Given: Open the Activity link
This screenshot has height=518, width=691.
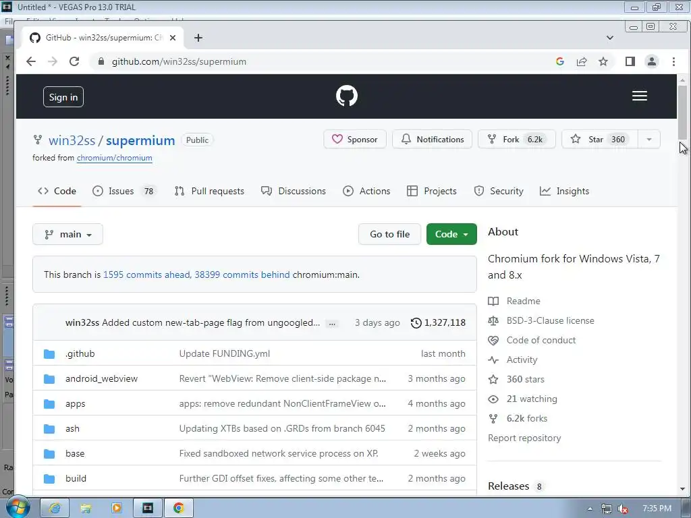Looking at the screenshot, I should pos(522,359).
